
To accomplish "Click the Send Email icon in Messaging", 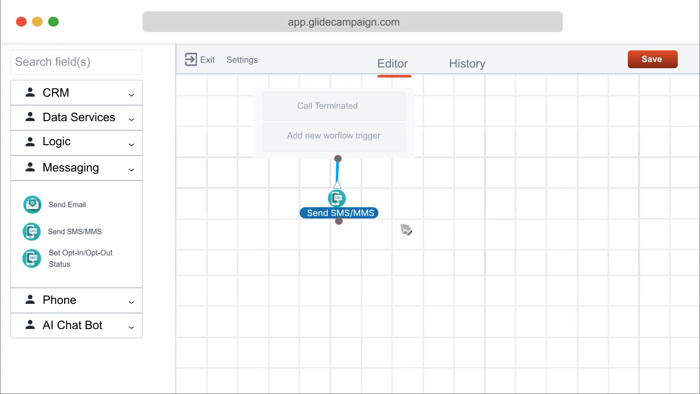I will [x=32, y=205].
